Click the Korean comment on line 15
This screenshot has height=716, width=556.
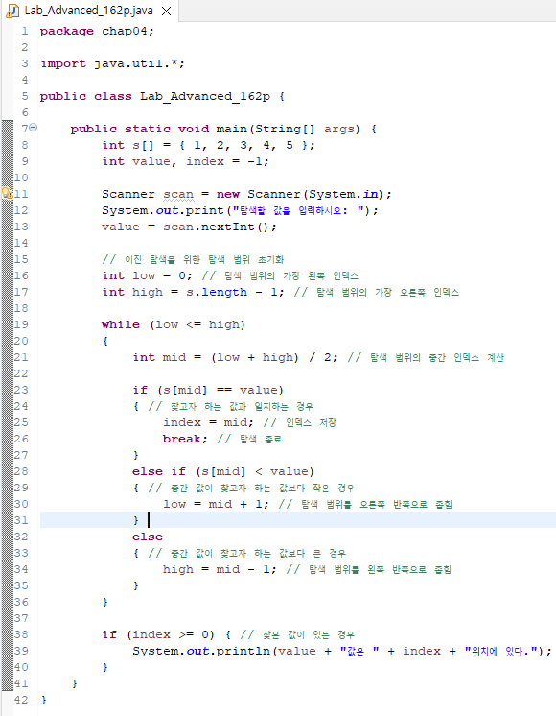tap(193, 259)
